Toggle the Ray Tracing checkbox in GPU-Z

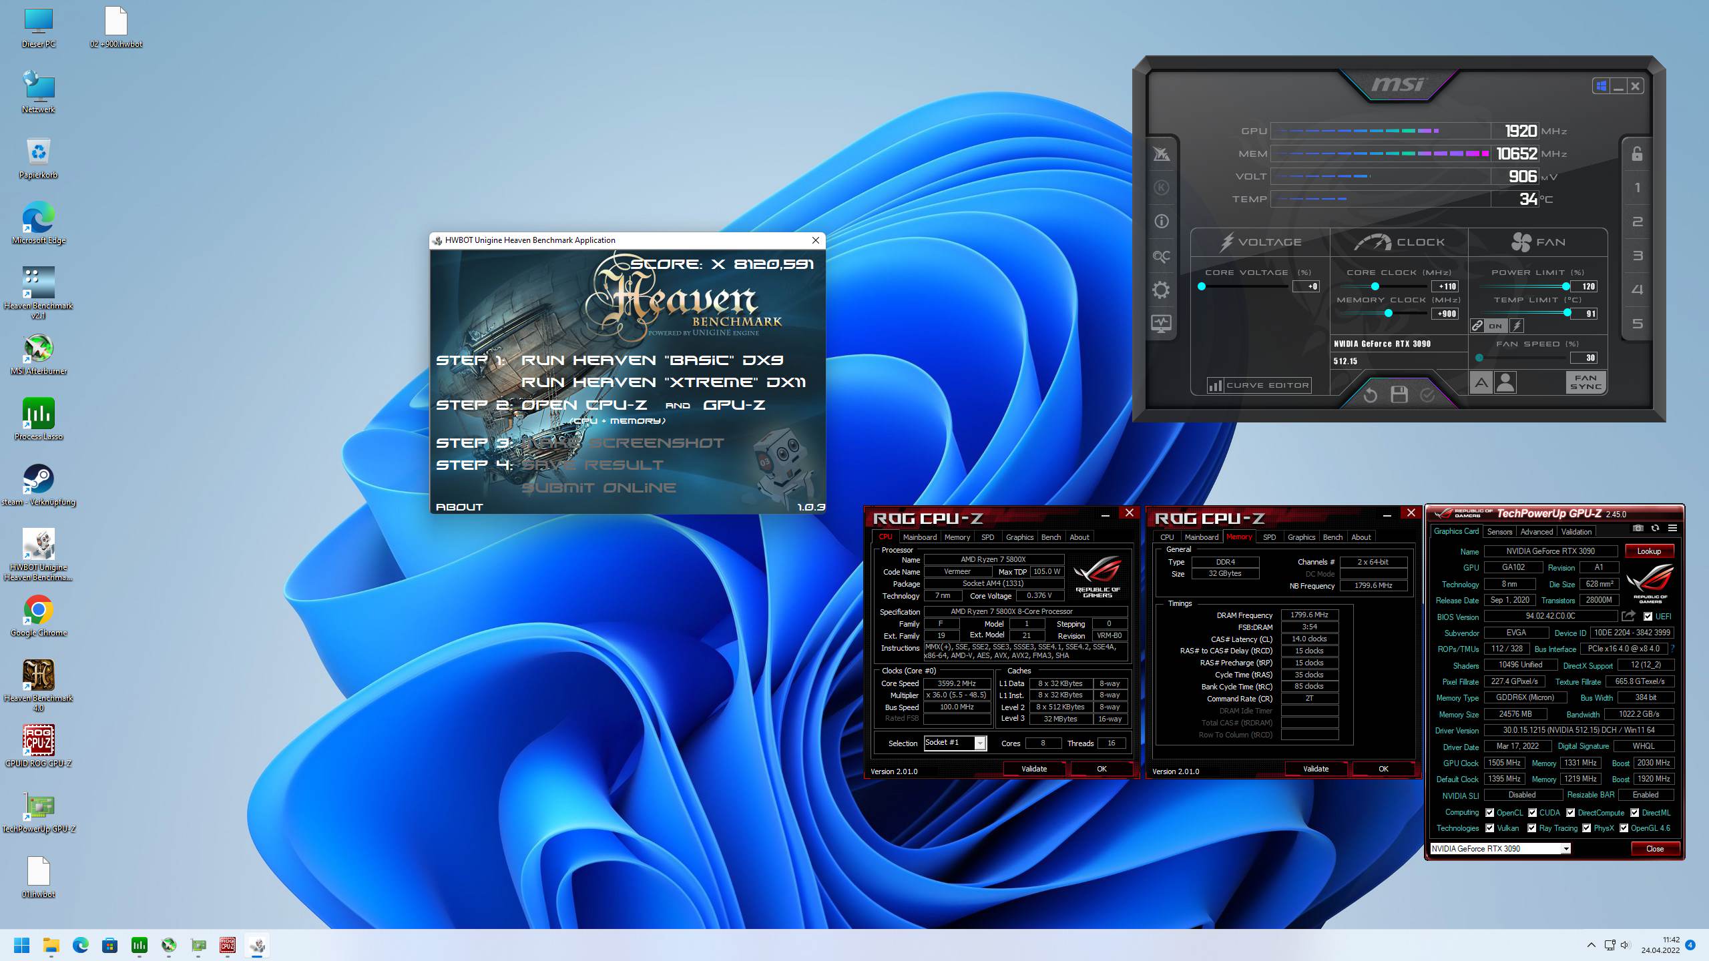pyautogui.click(x=1532, y=828)
